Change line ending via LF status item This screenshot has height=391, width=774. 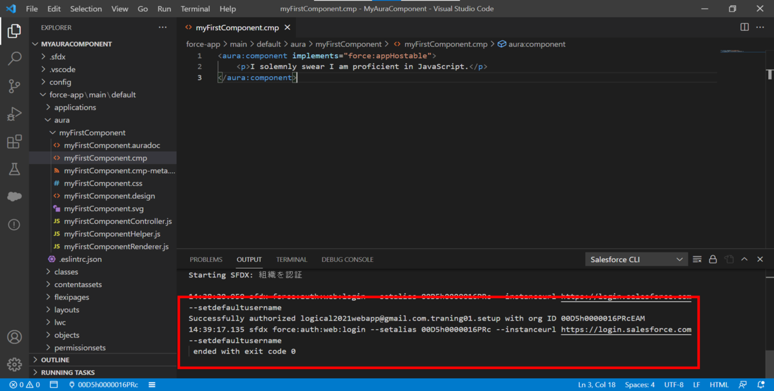point(697,385)
